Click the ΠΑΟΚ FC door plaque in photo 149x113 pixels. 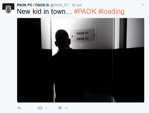[x=83, y=35]
